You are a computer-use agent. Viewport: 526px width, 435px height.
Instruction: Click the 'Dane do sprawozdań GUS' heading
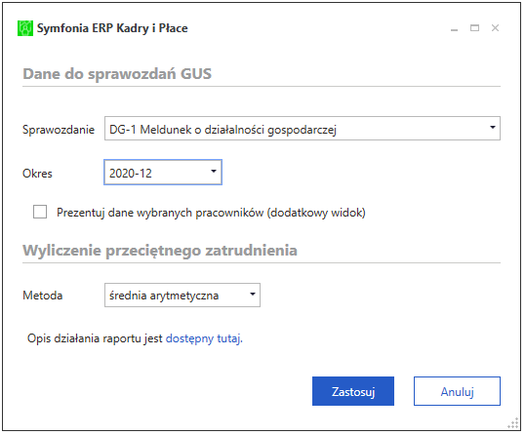pyautogui.click(x=117, y=74)
